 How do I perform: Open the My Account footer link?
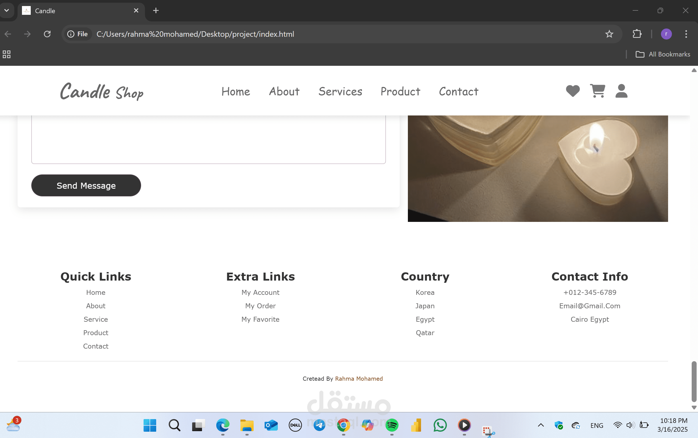260,292
